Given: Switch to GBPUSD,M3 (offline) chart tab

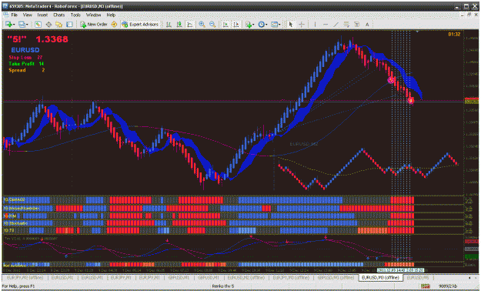Looking at the screenshot, I should (x=336, y=277).
